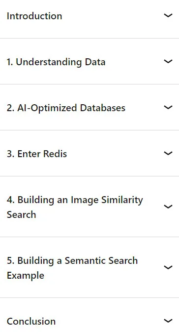Click the word 'Example' in section five title
Screen dimensions: 179x336
26,275
